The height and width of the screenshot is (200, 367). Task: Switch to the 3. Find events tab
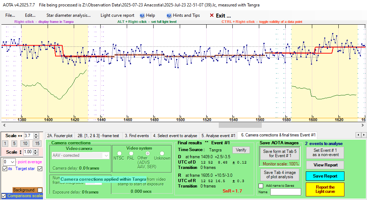(136, 135)
